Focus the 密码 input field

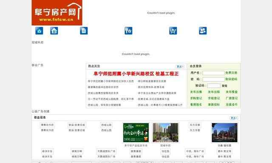[213, 79]
